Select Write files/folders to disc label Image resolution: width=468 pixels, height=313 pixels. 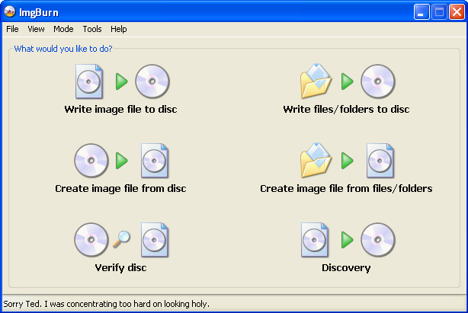click(346, 109)
